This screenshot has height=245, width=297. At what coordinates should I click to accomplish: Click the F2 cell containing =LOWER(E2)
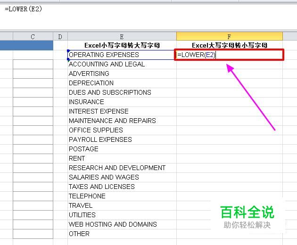[229, 55]
